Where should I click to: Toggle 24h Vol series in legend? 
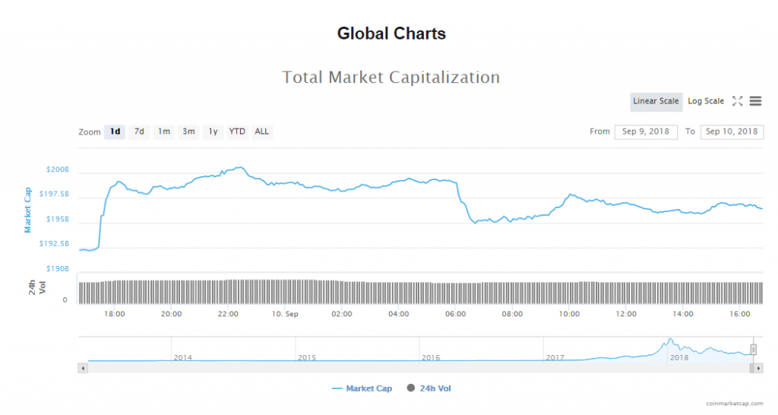[429, 388]
